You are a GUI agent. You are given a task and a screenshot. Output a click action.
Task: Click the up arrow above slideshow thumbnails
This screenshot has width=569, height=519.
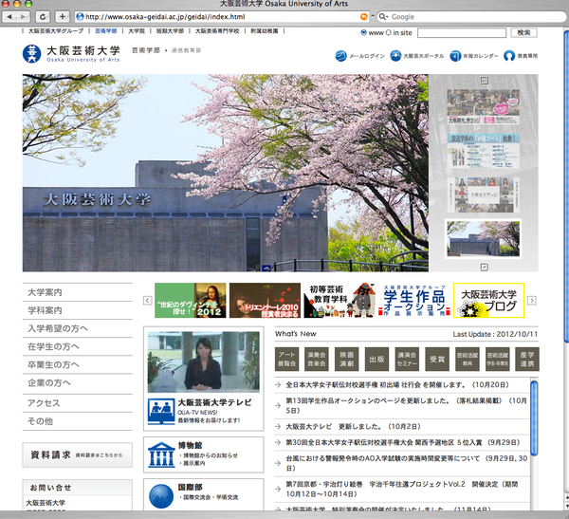[484, 81]
